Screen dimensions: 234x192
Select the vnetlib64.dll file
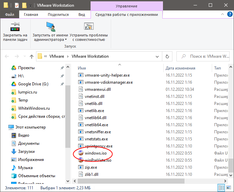click(x=95, y=118)
